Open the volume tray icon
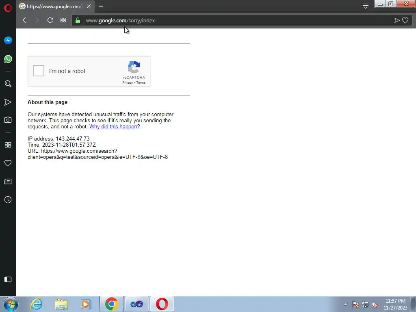This screenshot has height=312, width=416. coord(375,304)
